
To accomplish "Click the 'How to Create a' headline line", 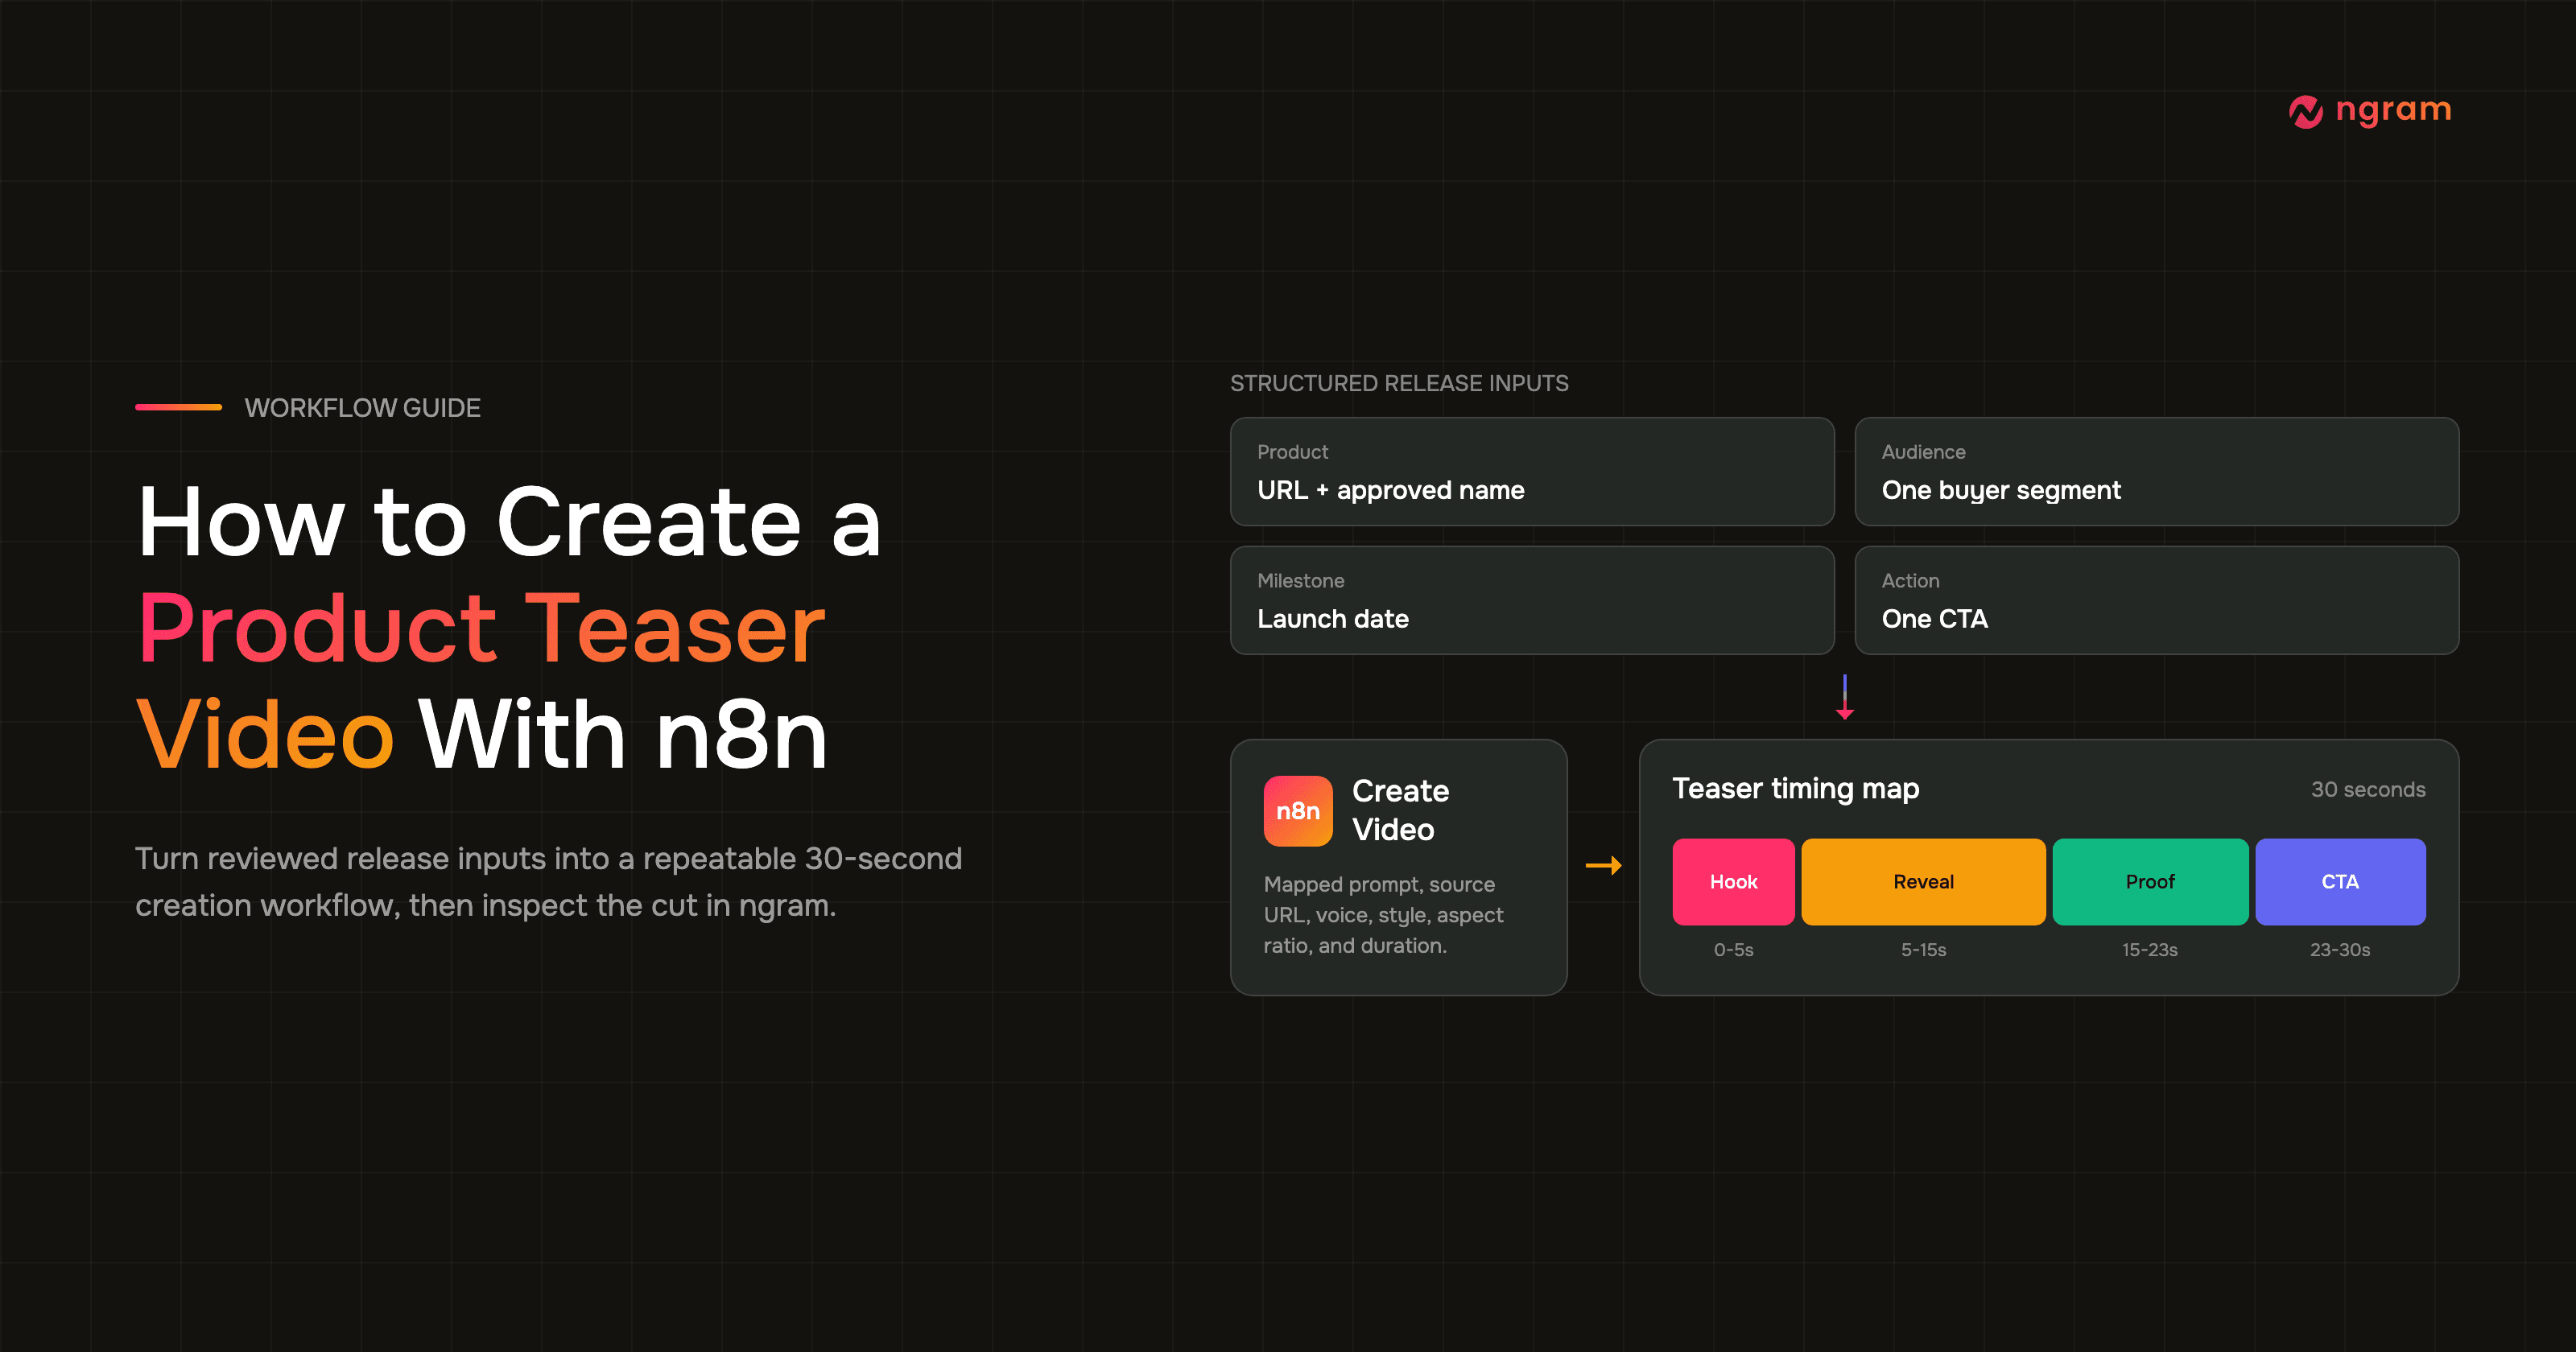I will click(509, 521).
